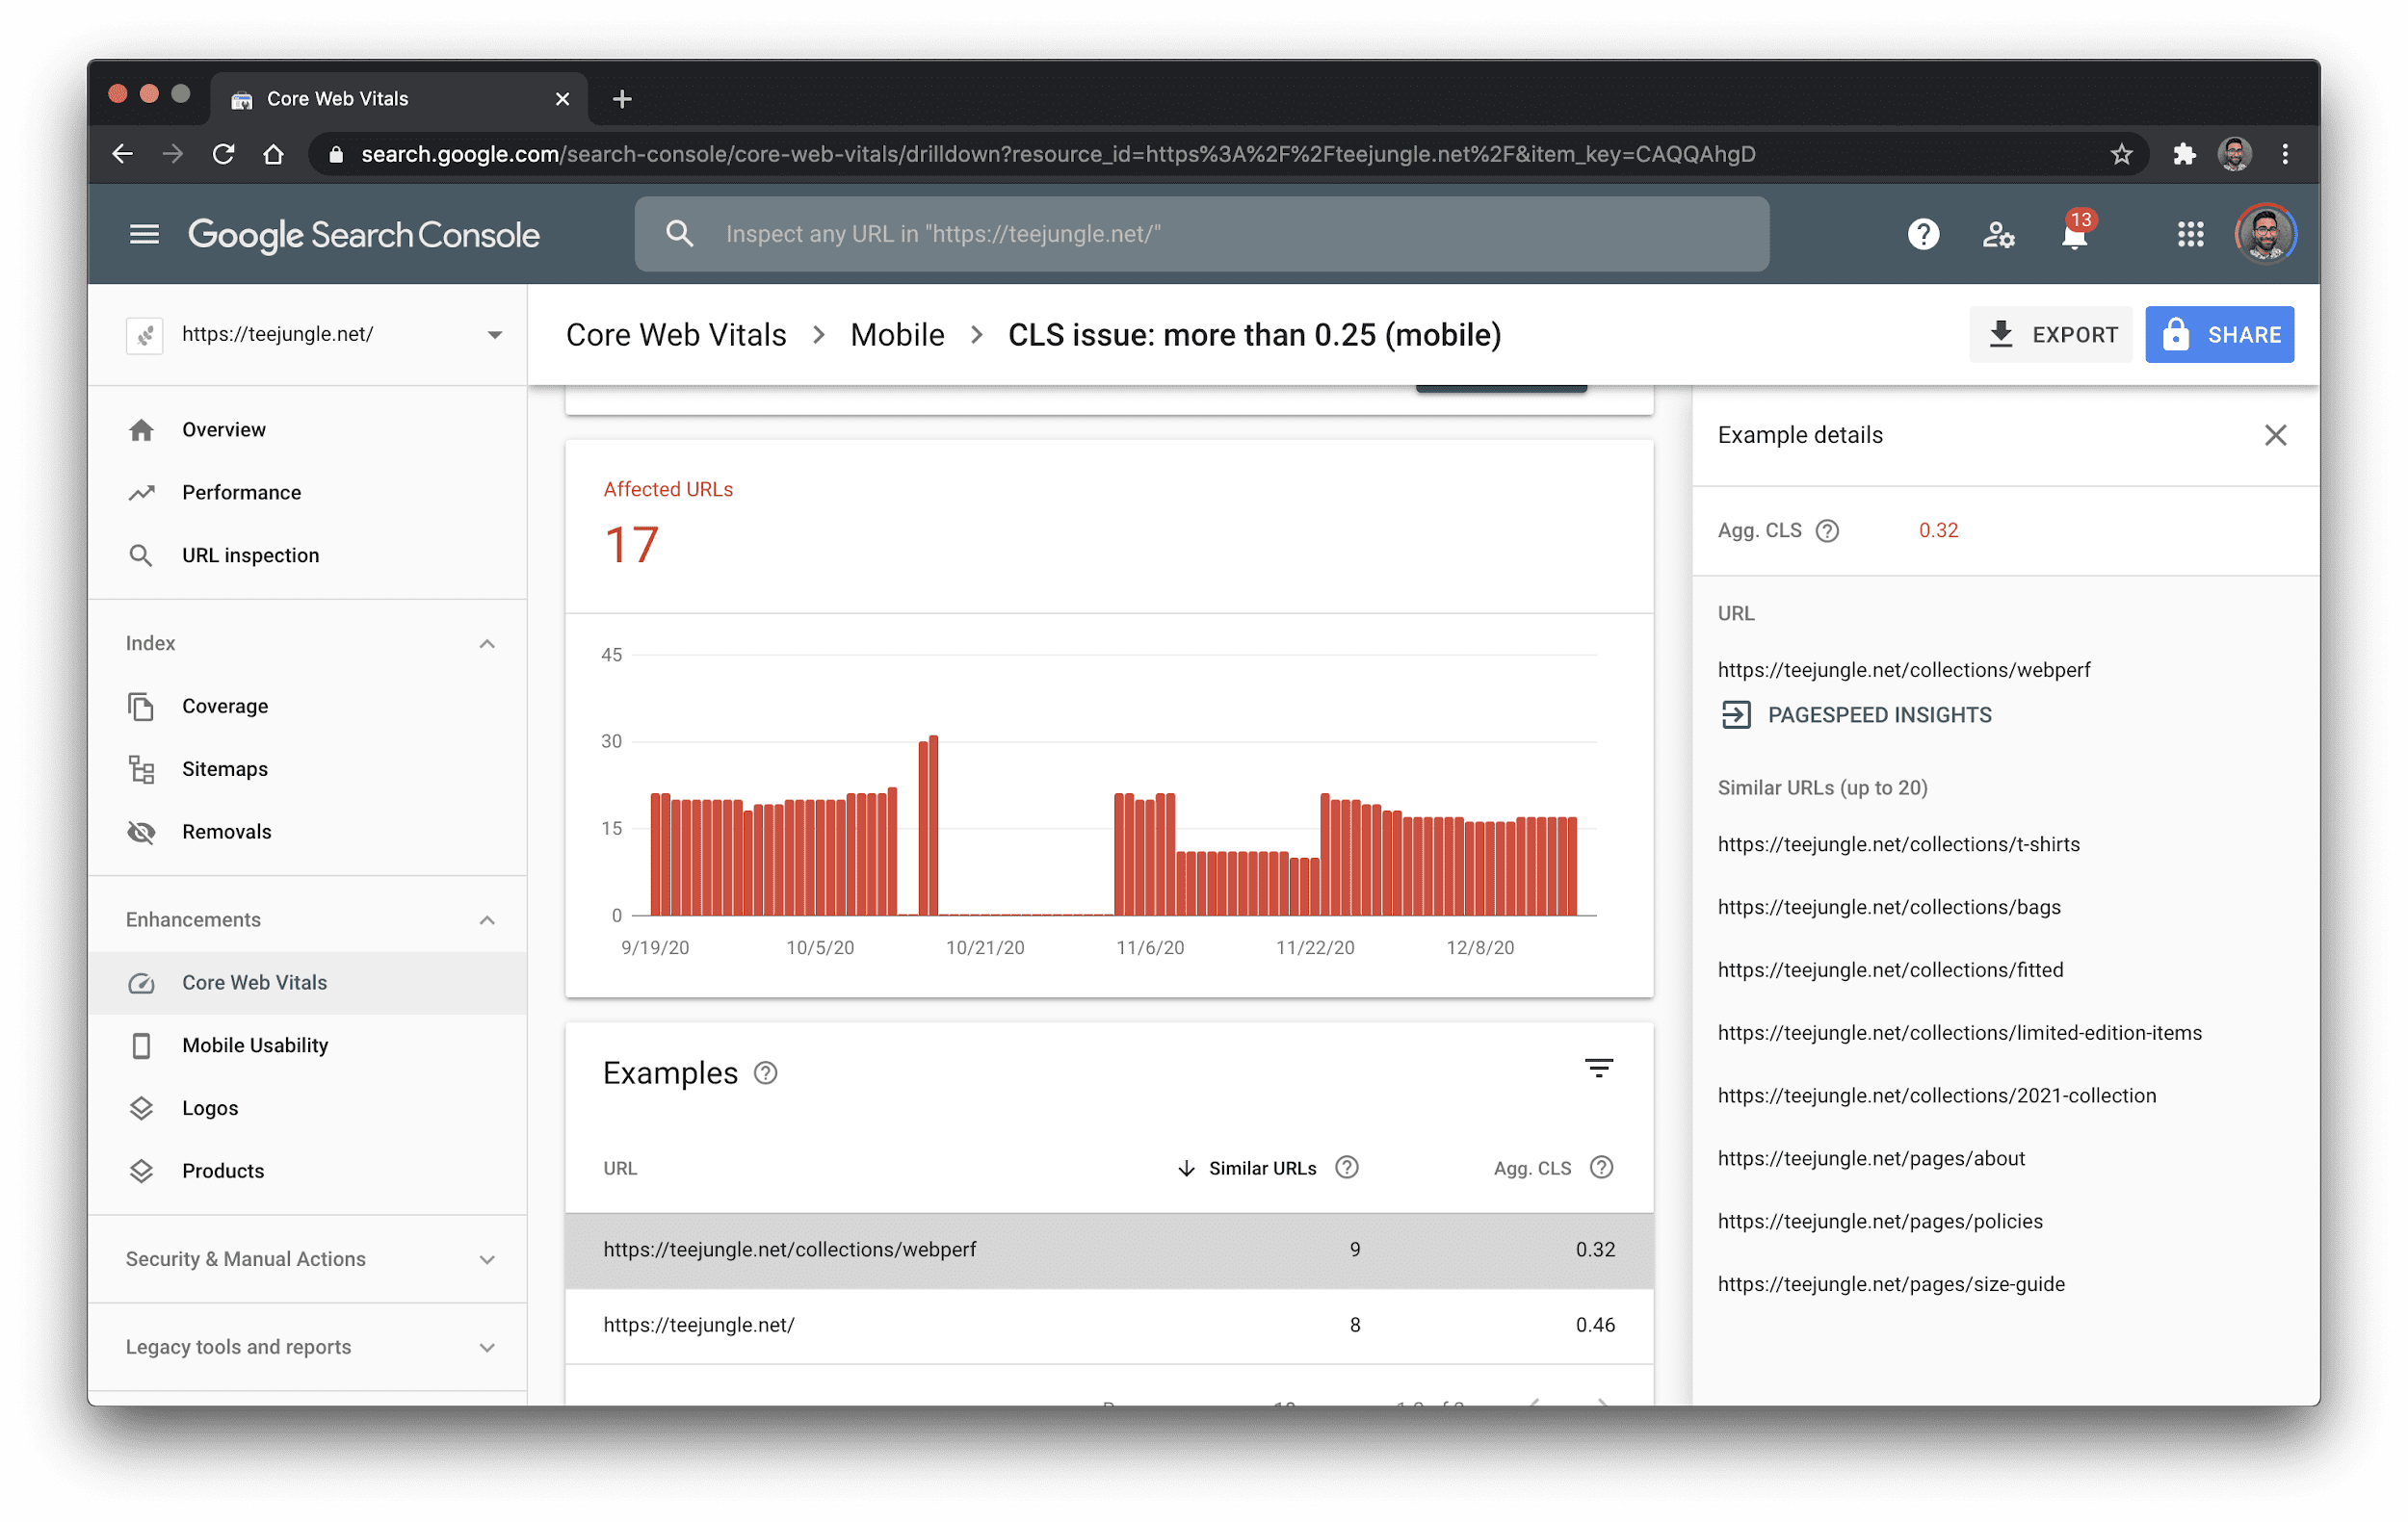The image size is (2408, 1522).
Task: Click the Logos icon in Enhancements
Action: click(141, 1108)
